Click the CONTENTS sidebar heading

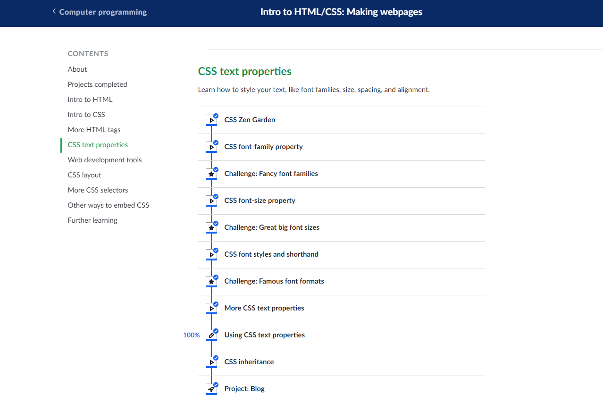pyautogui.click(x=88, y=54)
